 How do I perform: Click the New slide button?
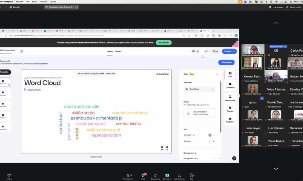(5, 72)
